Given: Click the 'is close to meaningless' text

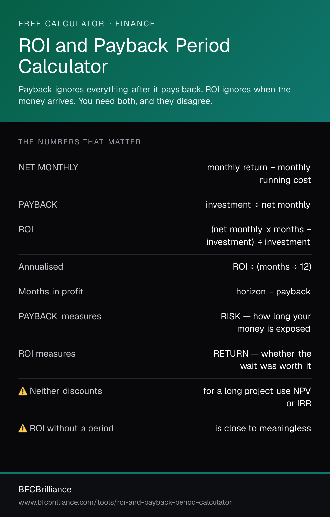Looking at the screenshot, I should 263,428.
